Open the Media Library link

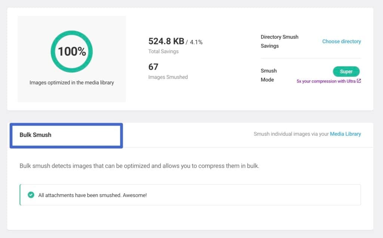345,134
